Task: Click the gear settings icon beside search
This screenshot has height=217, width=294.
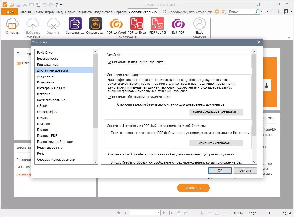Action: coord(263,12)
